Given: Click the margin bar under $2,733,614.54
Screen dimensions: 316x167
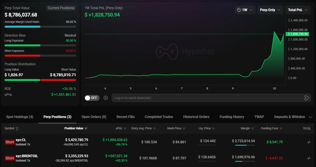Looking at the screenshot, I should (245, 145).
